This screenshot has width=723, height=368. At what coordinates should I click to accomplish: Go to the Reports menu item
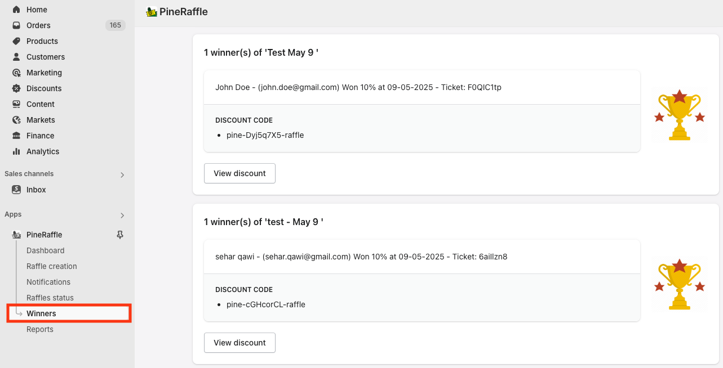click(x=40, y=329)
